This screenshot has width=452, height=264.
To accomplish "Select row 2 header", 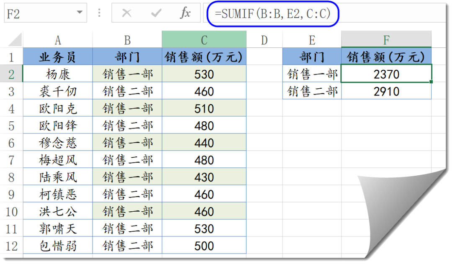I will point(11,74).
